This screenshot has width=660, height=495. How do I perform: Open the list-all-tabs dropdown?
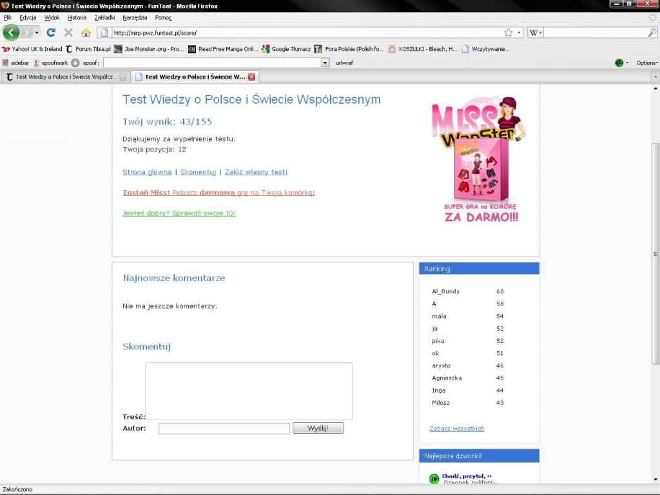point(655,77)
